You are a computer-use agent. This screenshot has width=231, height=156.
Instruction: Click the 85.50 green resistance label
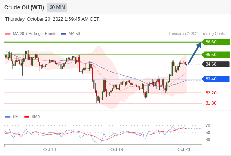point(216,55)
